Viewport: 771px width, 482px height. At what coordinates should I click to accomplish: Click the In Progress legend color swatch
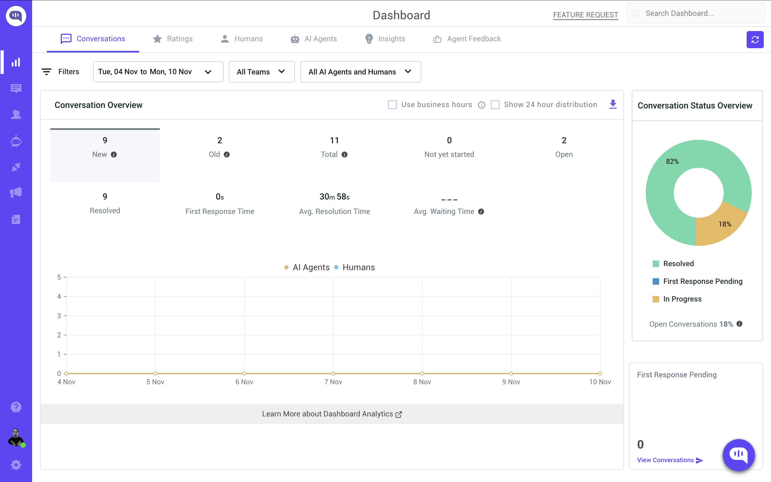point(655,299)
